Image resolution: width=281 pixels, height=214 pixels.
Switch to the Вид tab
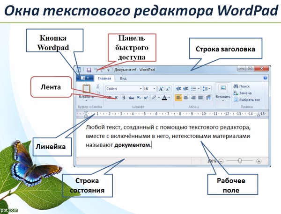(123, 78)
